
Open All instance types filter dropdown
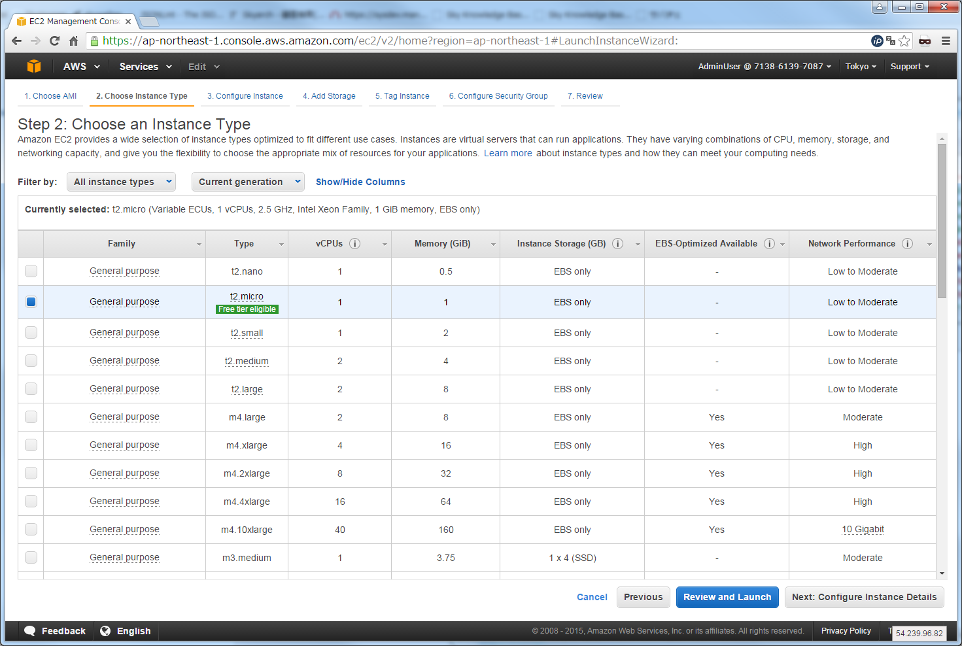pyautogui.click(x=122, y=182)
